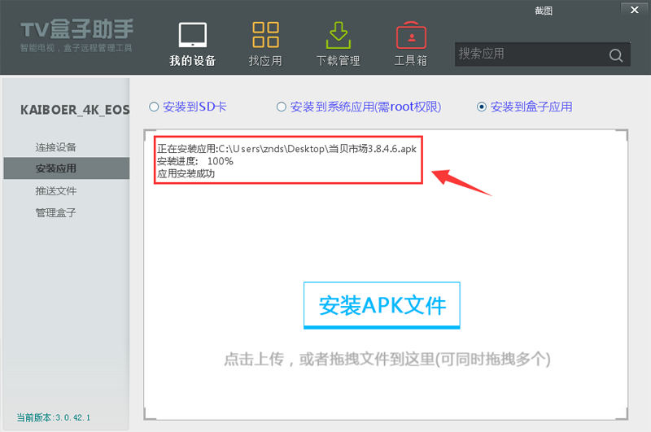This screenshot has height=432, width=651.
Task: Open 连接设备 in the sidebar
Action: pos(55,147)
